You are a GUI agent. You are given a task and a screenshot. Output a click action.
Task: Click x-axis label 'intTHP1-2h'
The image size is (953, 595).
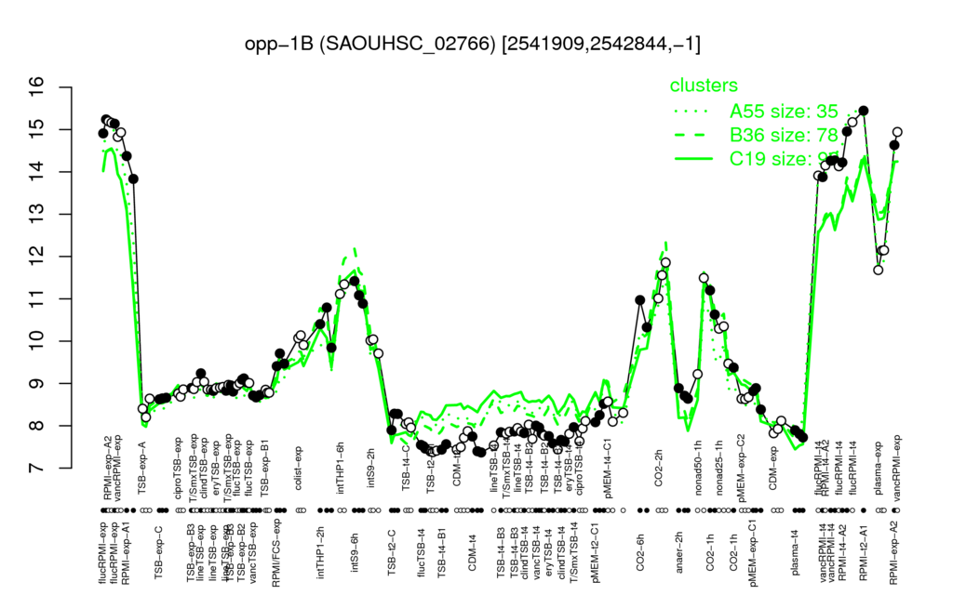coord(320,550)
